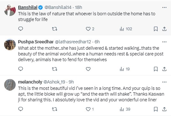The width and height of the screenshot is (171, 116).
Task: Repost Banshilal's tweet
Action: pos(54,29)
